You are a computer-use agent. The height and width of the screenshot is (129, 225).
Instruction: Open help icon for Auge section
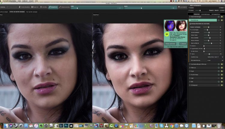[x=222, y=71]
